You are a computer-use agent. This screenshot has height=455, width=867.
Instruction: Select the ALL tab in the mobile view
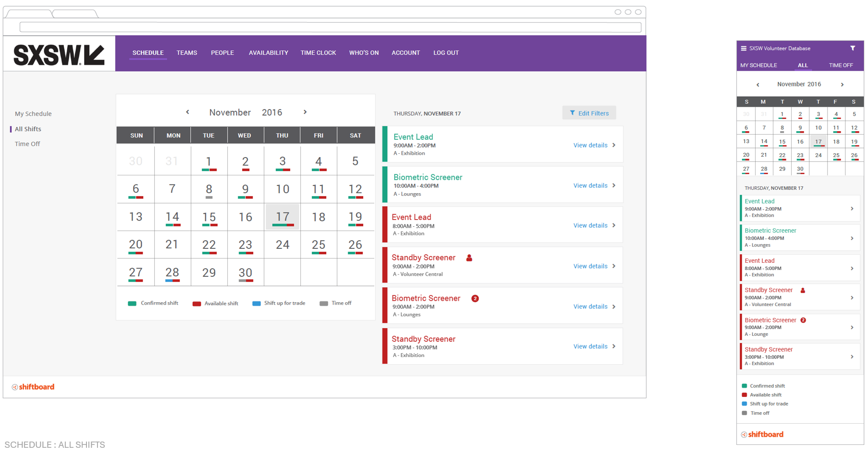point(803,65)
